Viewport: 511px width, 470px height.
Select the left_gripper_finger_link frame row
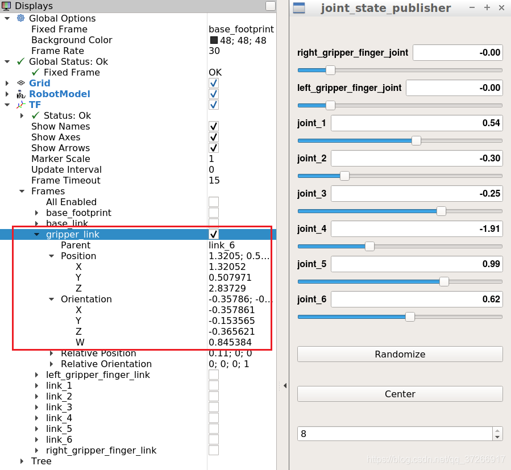[138, 375]
